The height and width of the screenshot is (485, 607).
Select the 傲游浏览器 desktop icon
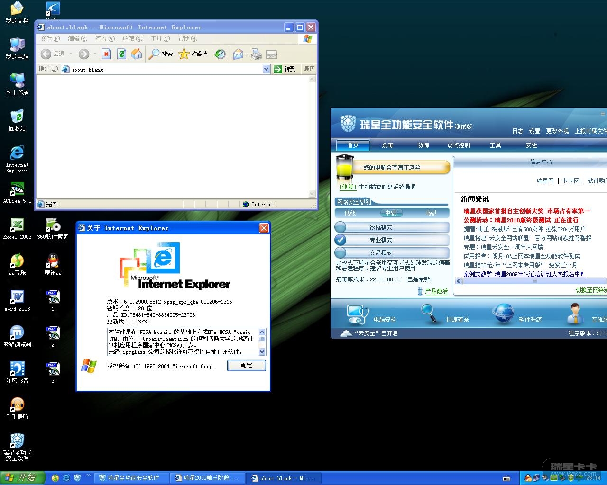point(17,337)
